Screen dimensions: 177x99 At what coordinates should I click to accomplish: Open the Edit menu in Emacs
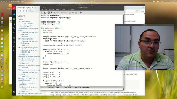[46, 9]
